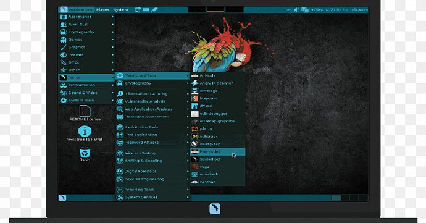Launch owasp-zap via its icon

pos(194,144)
